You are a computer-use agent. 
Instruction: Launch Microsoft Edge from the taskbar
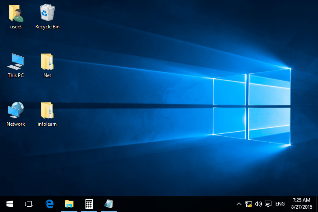click(x=49, y=204)
